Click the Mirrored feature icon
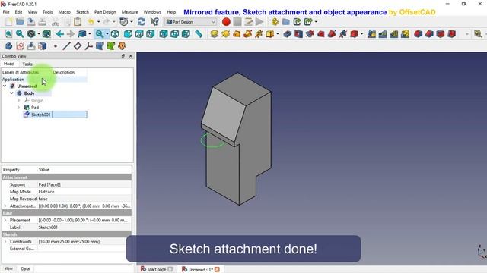 pyautogui.click(x=372, y=33)
